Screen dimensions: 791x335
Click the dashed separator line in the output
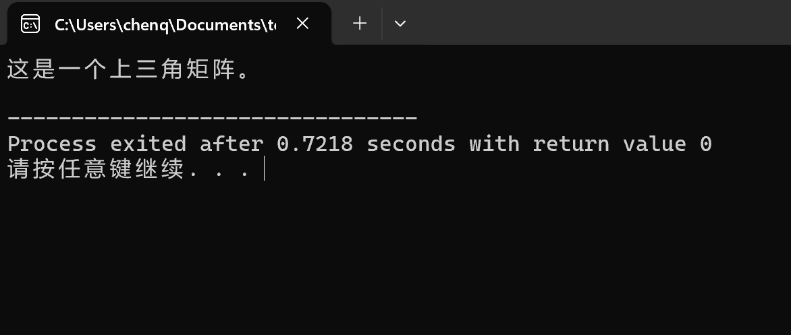point(213,118)
